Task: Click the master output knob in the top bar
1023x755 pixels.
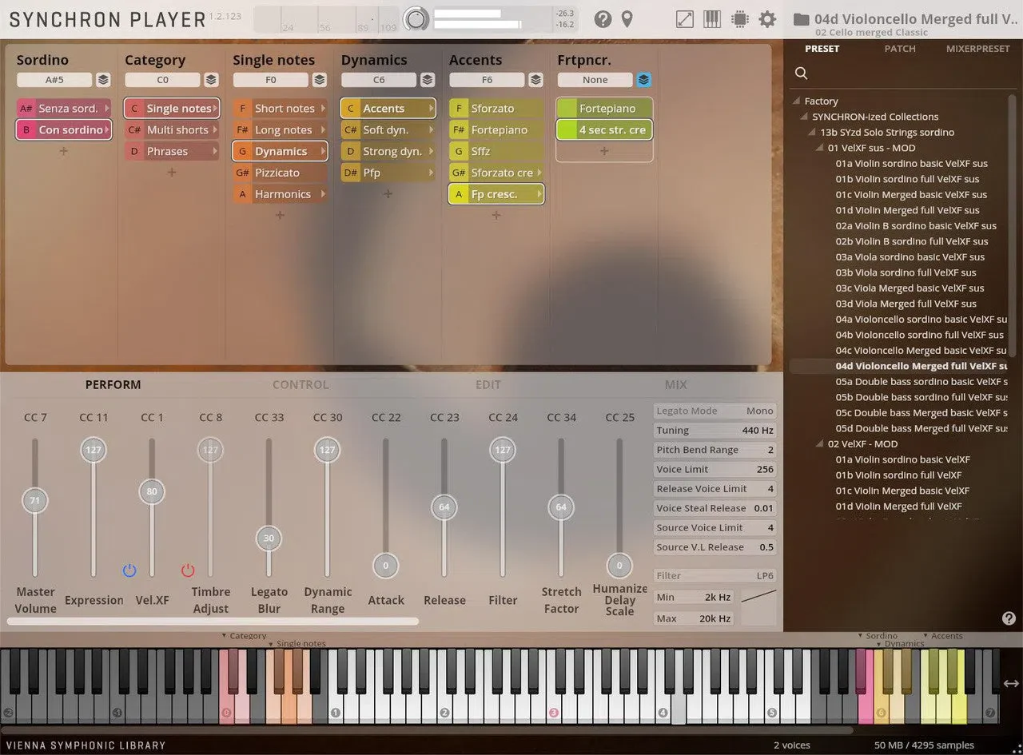Action: (415, 19)
